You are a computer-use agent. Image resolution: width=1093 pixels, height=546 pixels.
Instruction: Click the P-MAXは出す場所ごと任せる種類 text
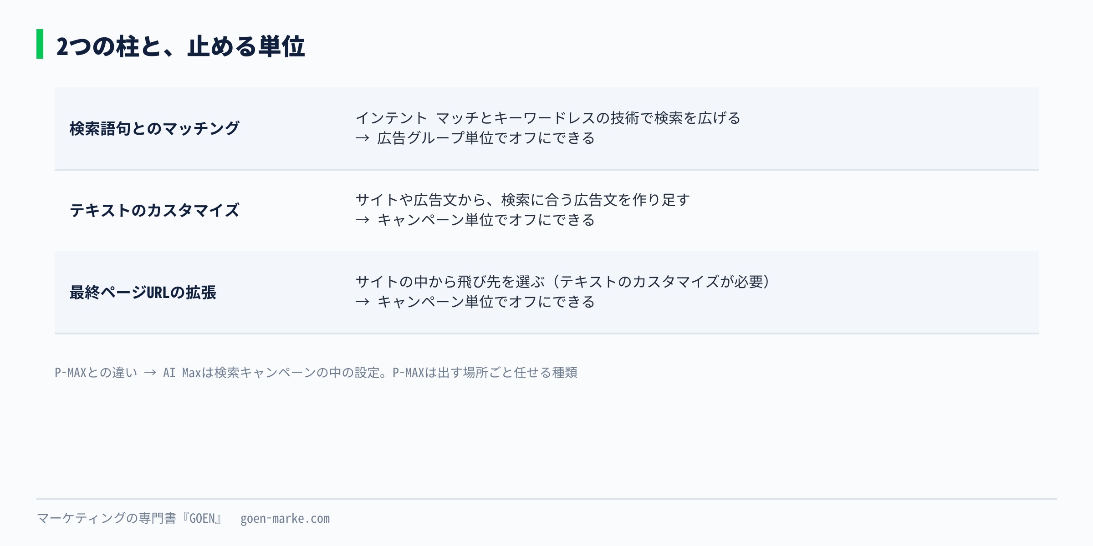click(x=485, y=373)
